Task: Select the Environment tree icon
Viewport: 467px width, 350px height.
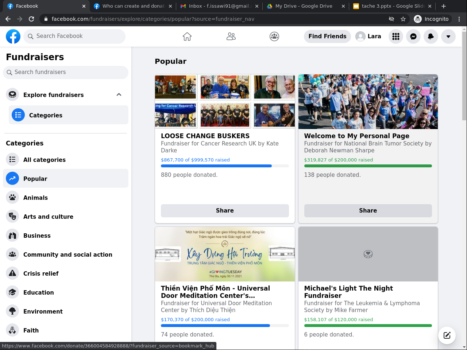Action: click(x=12, y=311)
